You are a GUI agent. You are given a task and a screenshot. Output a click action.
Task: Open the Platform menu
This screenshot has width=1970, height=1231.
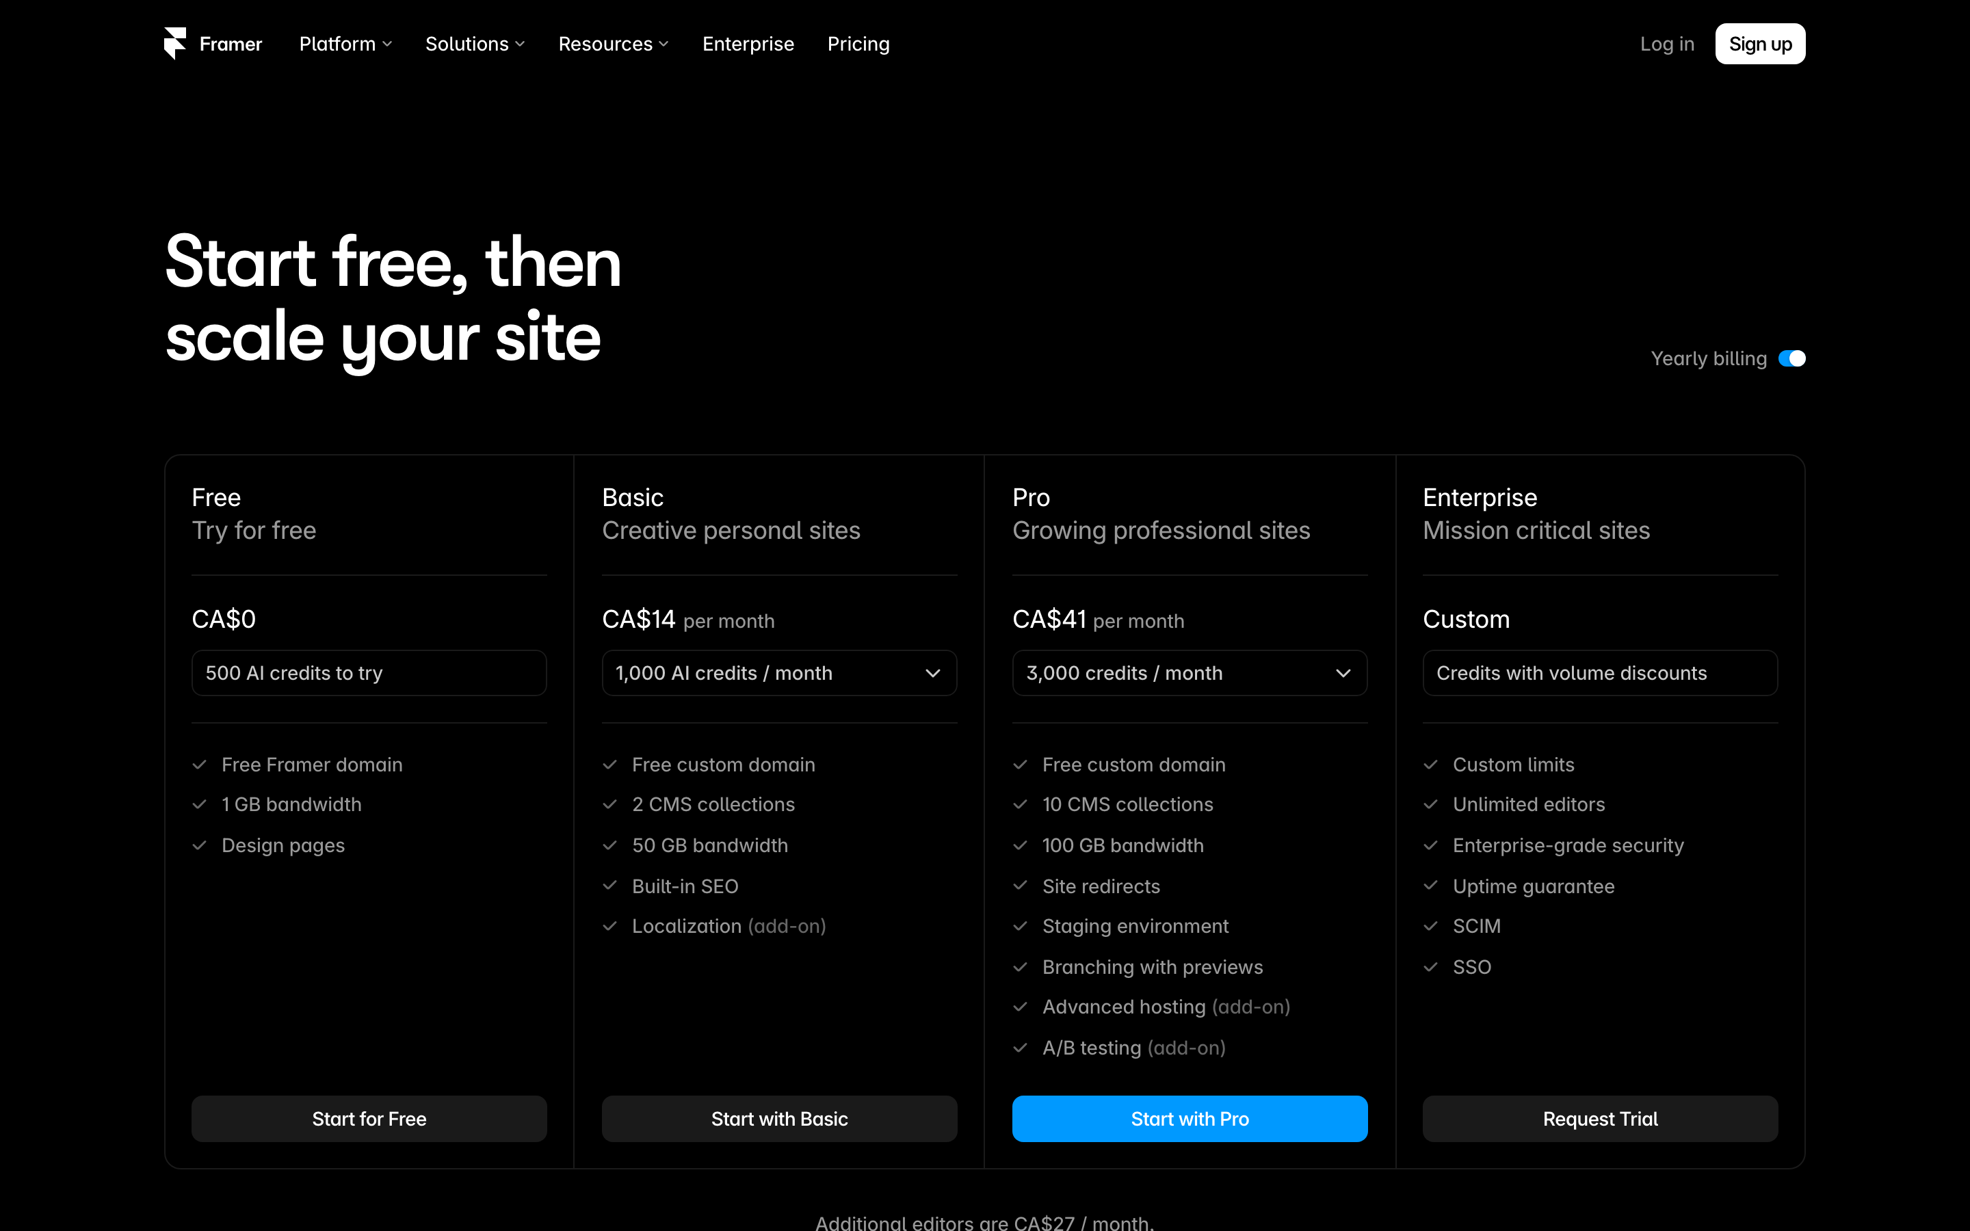pyautogui.click(x=345, y=44)
